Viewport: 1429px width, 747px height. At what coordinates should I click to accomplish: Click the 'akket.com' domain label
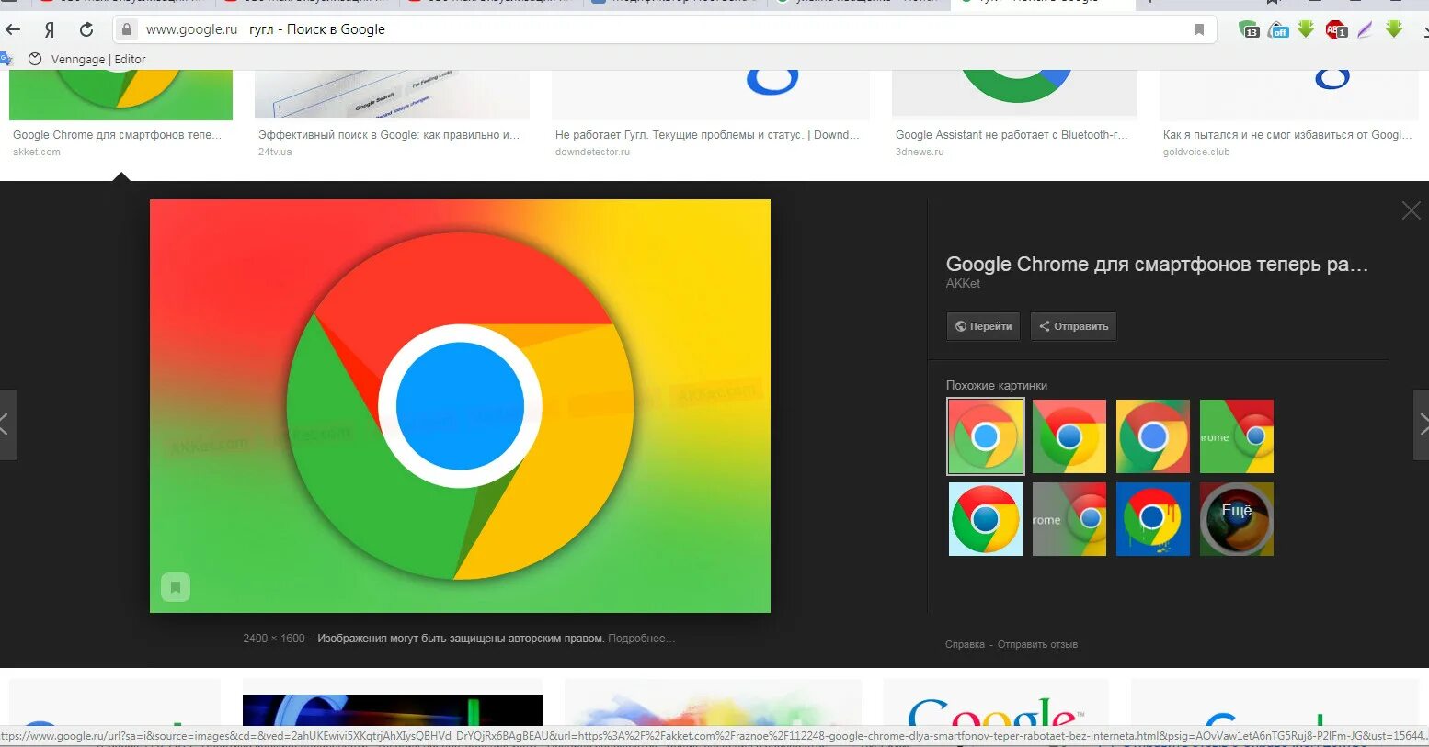tap(37, 152)
